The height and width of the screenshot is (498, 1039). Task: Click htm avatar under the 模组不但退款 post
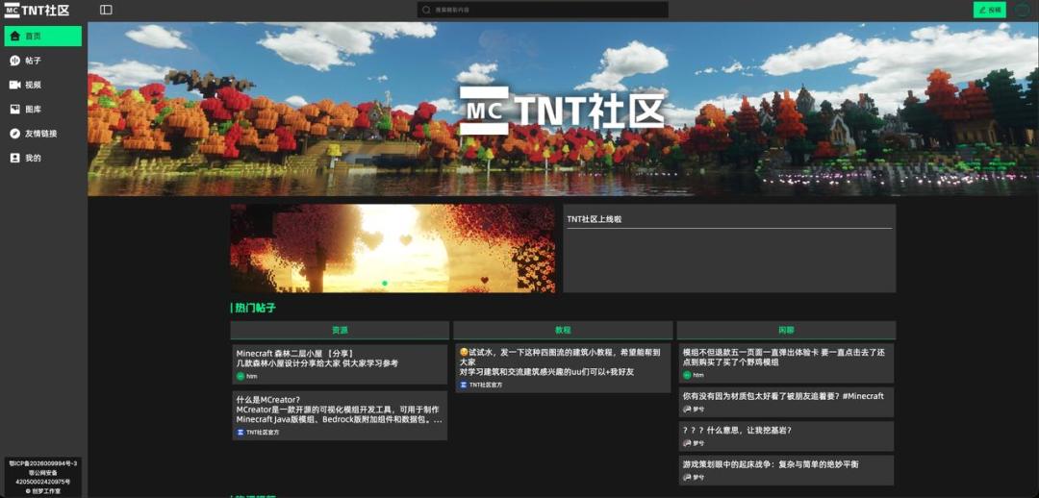click(687, 376)
